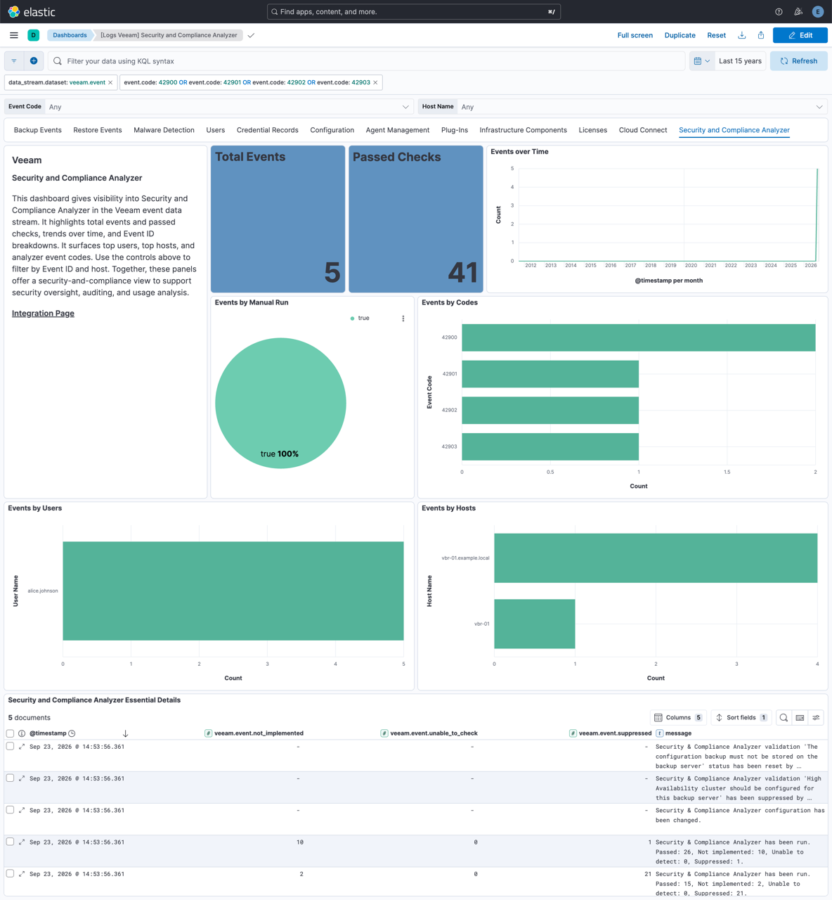Check the configuration has been changed row
832x900 pixels.
[10, 809]
